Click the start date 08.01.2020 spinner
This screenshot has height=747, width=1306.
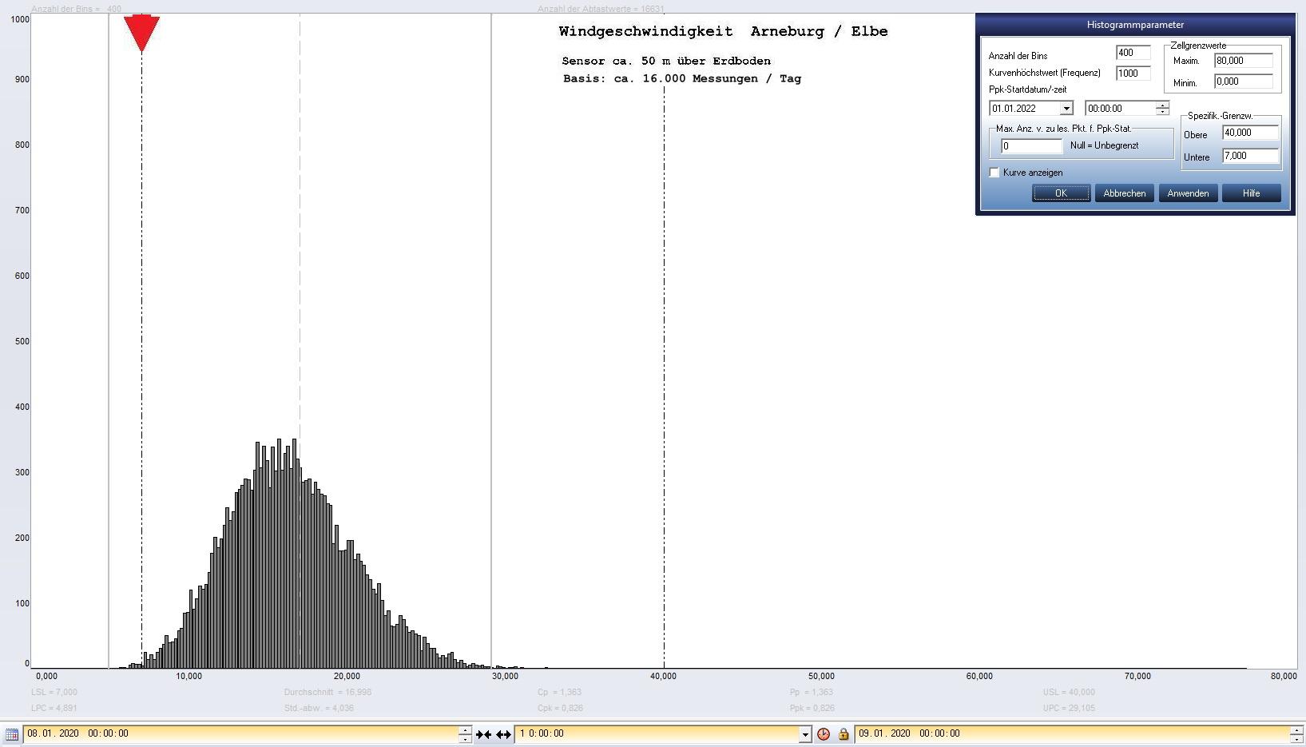click(x=465, y=734)
